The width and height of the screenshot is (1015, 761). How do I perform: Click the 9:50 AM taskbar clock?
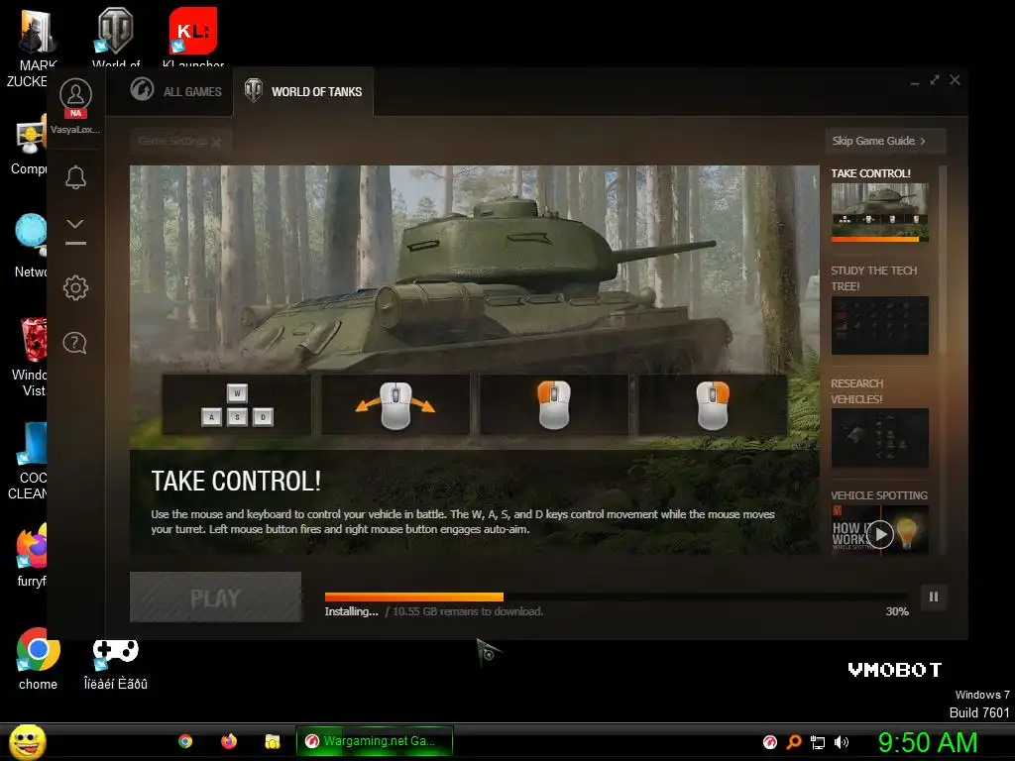pos(928,742)
